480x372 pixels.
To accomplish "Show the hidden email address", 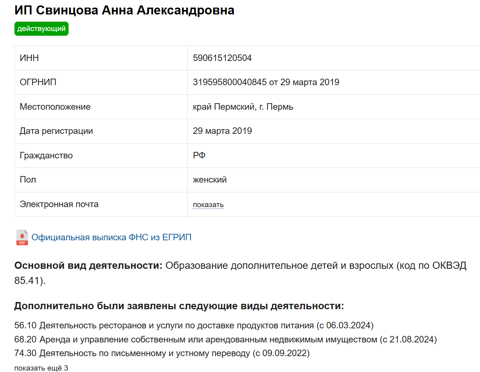I will (x=208, y=205).
